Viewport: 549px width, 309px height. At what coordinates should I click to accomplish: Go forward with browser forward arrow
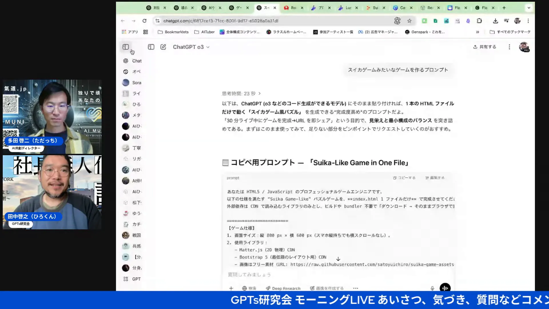pyautogui.click(x=134, y=21)
